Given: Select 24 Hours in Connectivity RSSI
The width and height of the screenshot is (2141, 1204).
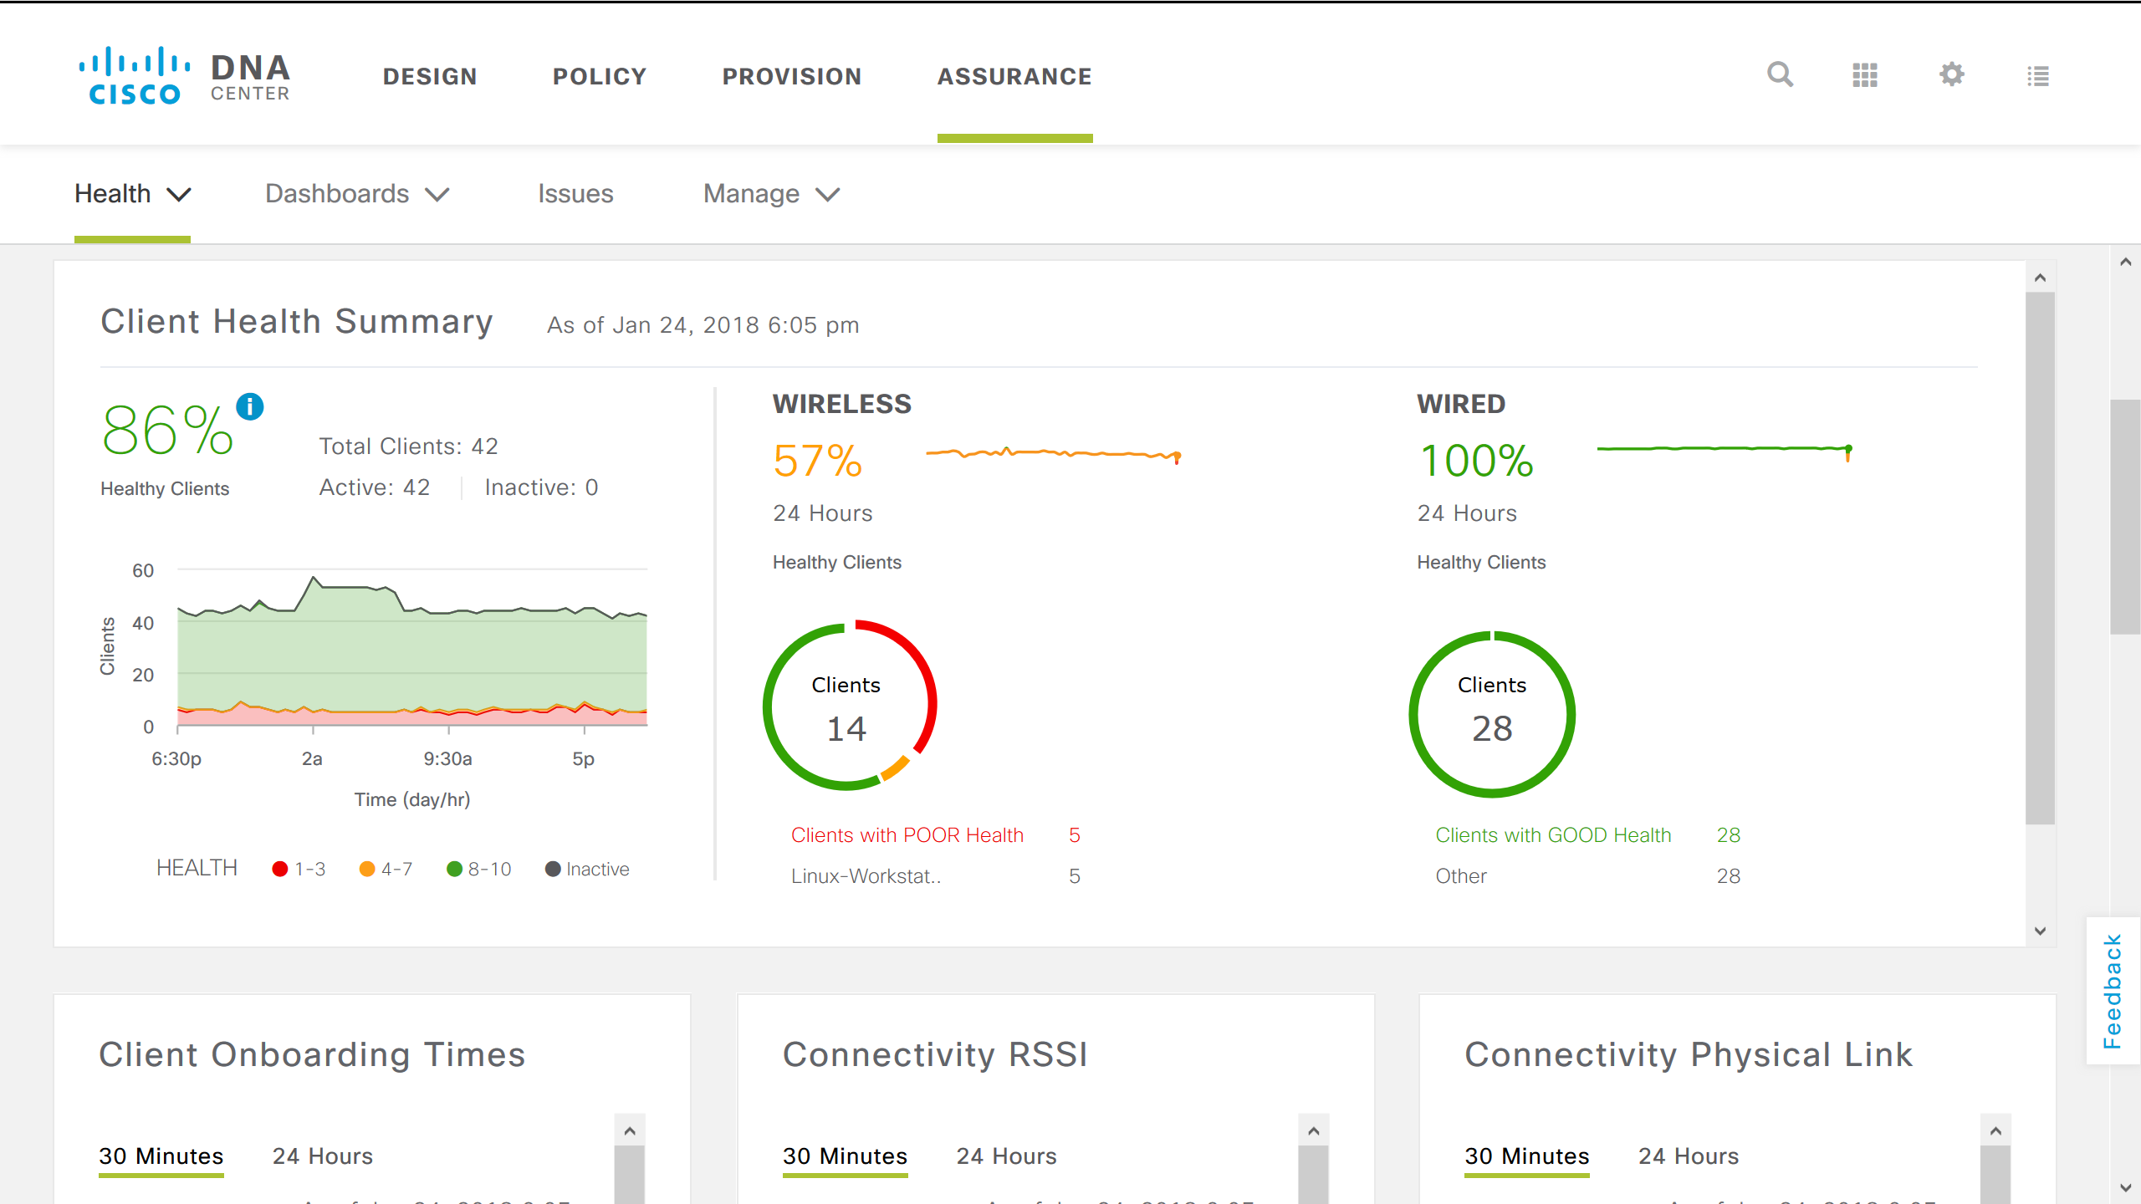Looking at the screenshot, I should pyautogui.click(x=1006, y=1156).
